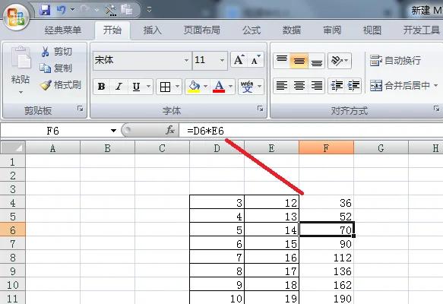Viewport: 443px width, 304px height.
Task: Select cell E8 containing 16
Action: [x=271, y=258]
